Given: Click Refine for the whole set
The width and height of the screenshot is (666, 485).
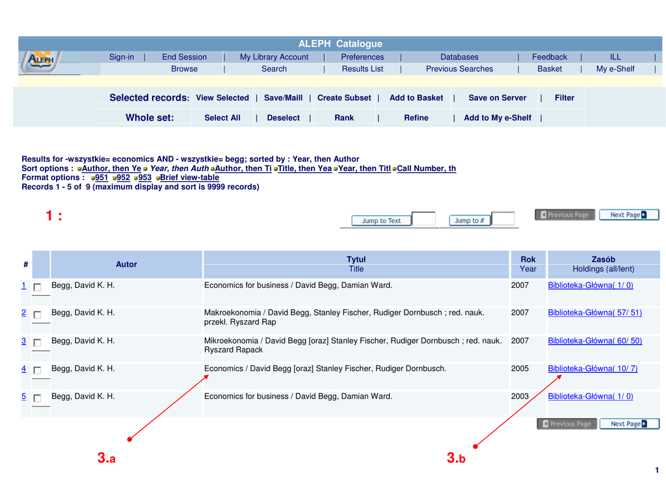Looking at the screenshot, I should (416, 118).
